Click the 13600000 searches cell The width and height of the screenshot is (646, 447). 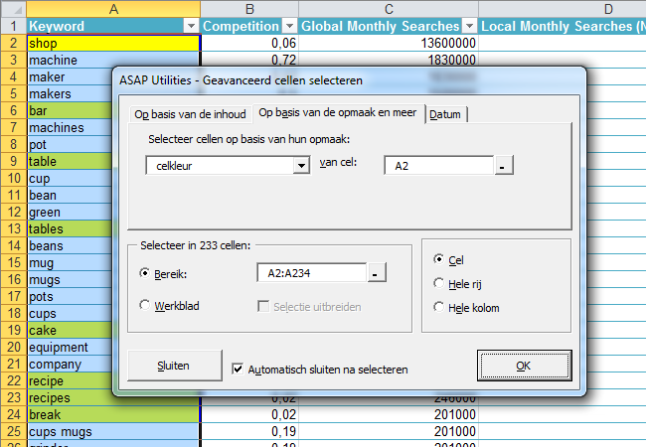pos(389,44)
